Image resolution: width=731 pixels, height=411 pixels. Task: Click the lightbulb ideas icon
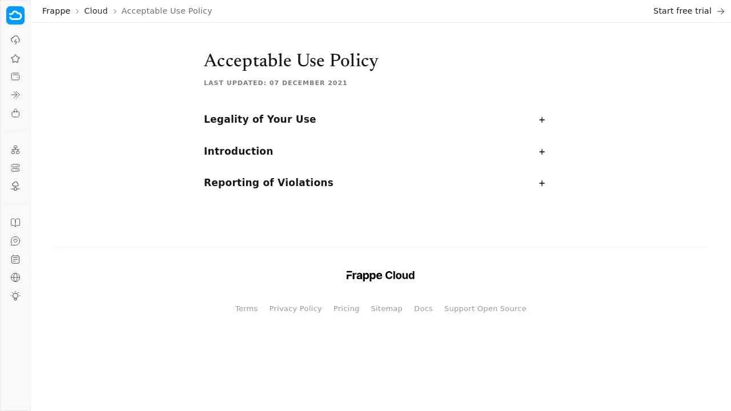point(15,296)
